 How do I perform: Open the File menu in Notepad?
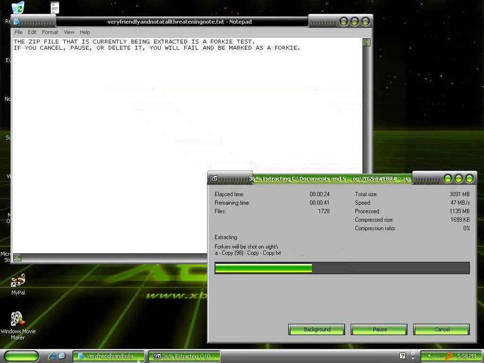click(18, 32)
